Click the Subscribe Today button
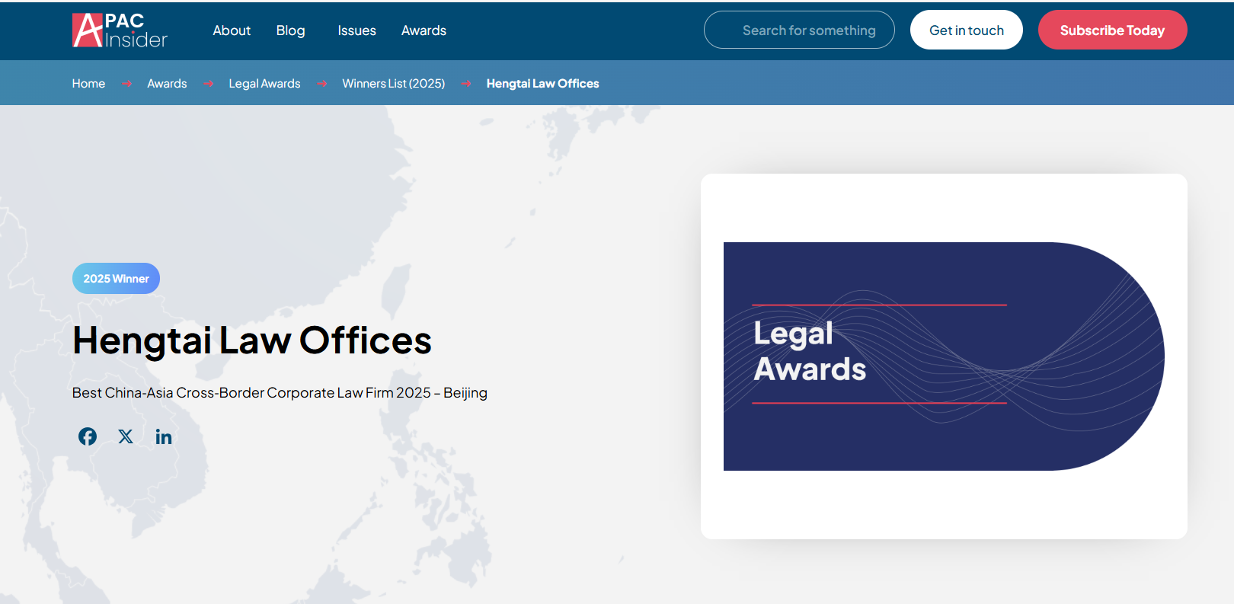This screenshot has height=604, width=1234. click(x=1112, y=30)
